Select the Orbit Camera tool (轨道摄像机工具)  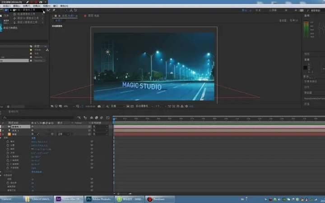pos(27,14)
